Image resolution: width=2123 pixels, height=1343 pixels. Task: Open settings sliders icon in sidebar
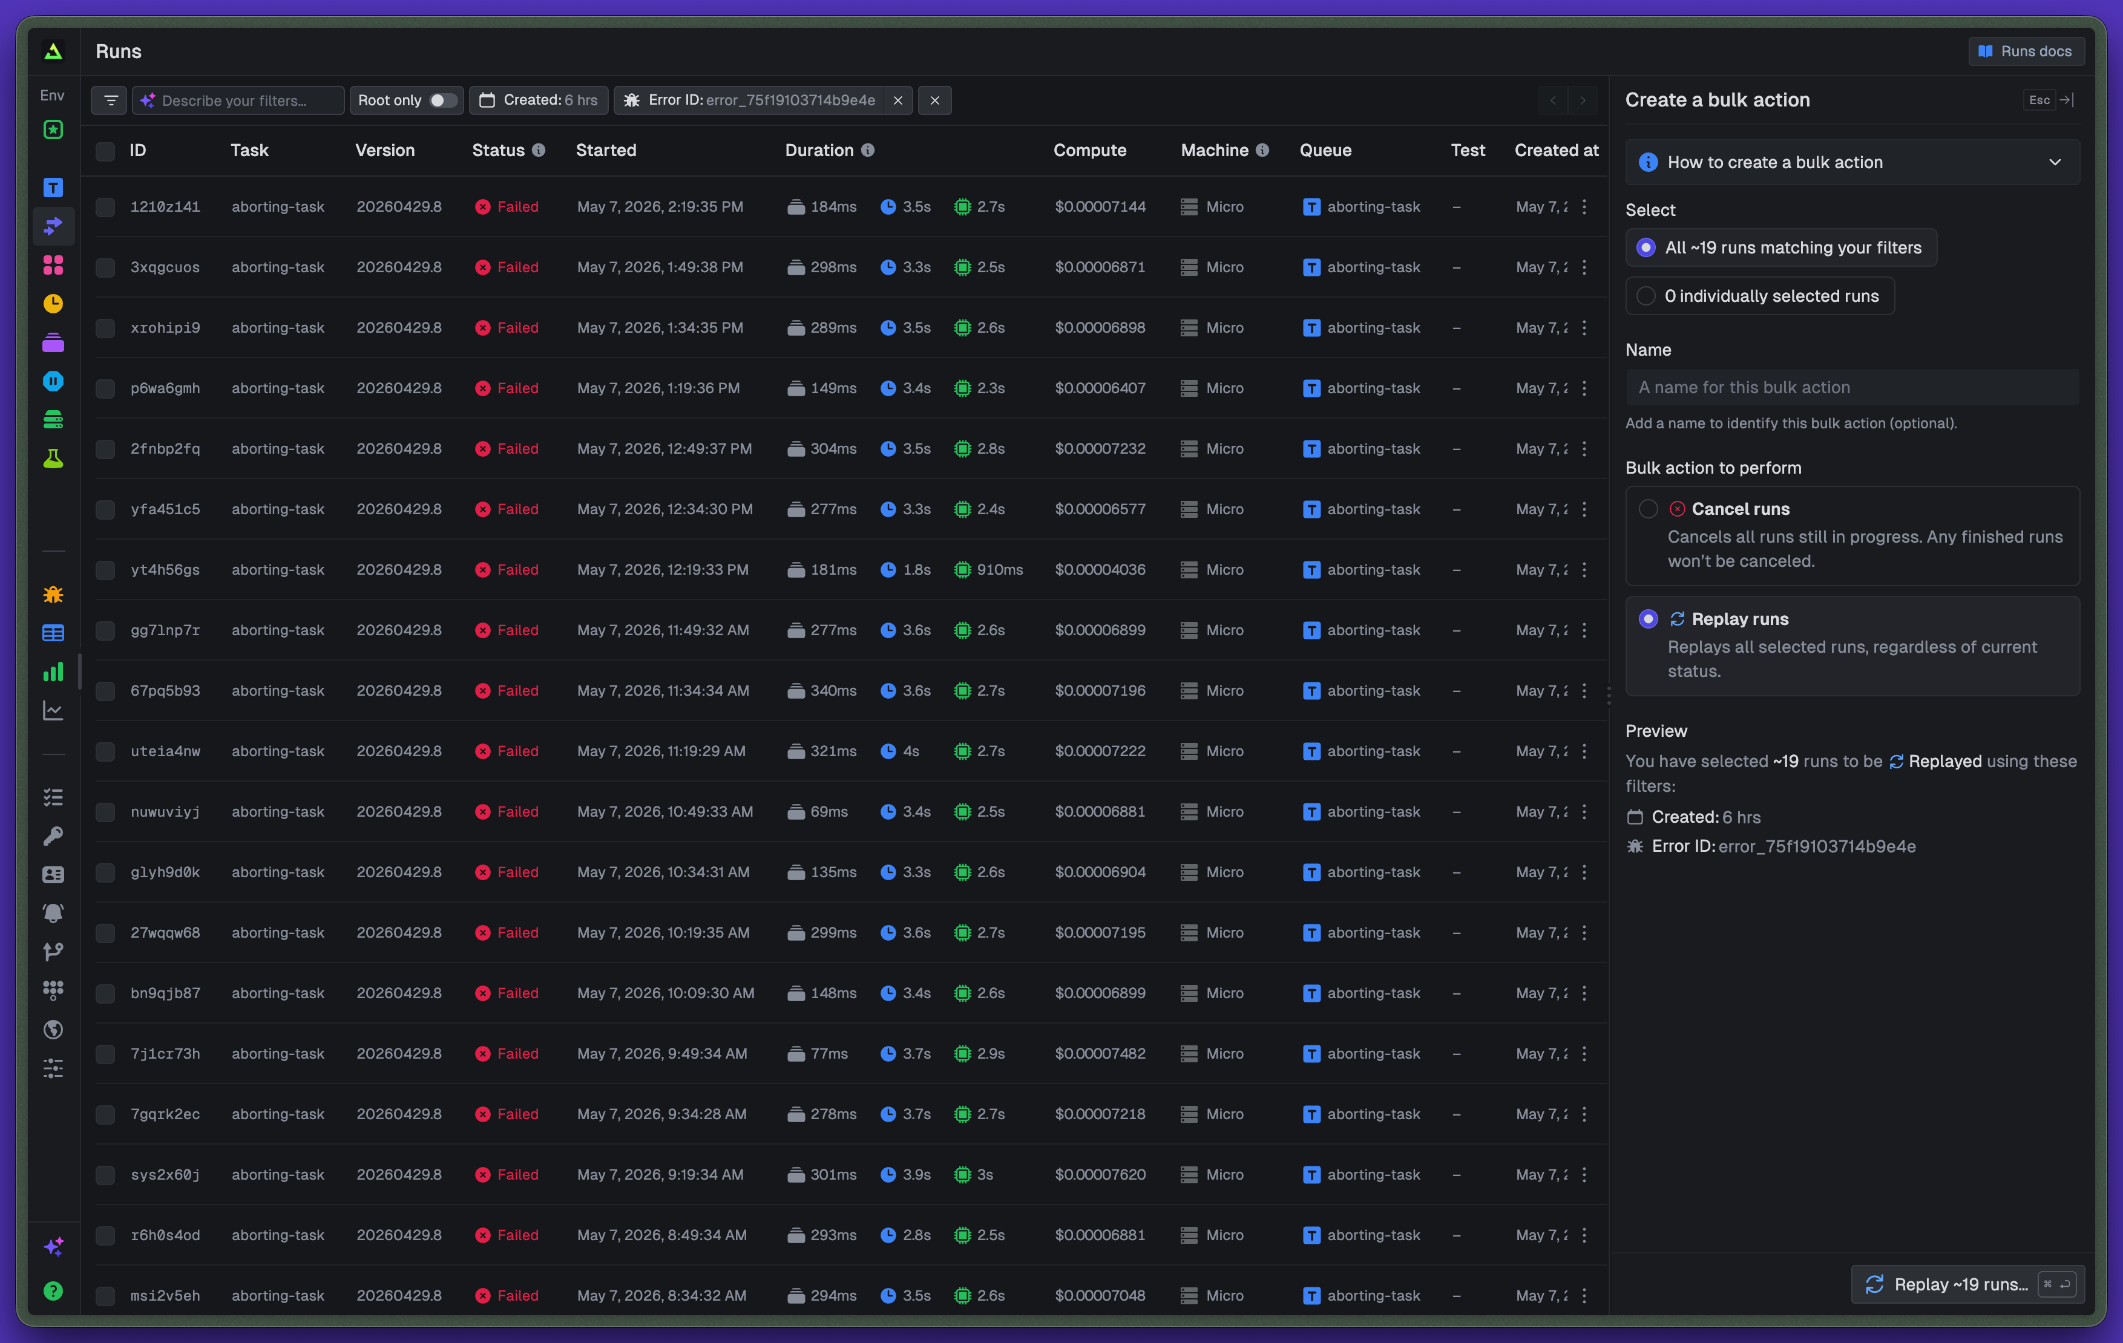click(x=53, y=1068)
